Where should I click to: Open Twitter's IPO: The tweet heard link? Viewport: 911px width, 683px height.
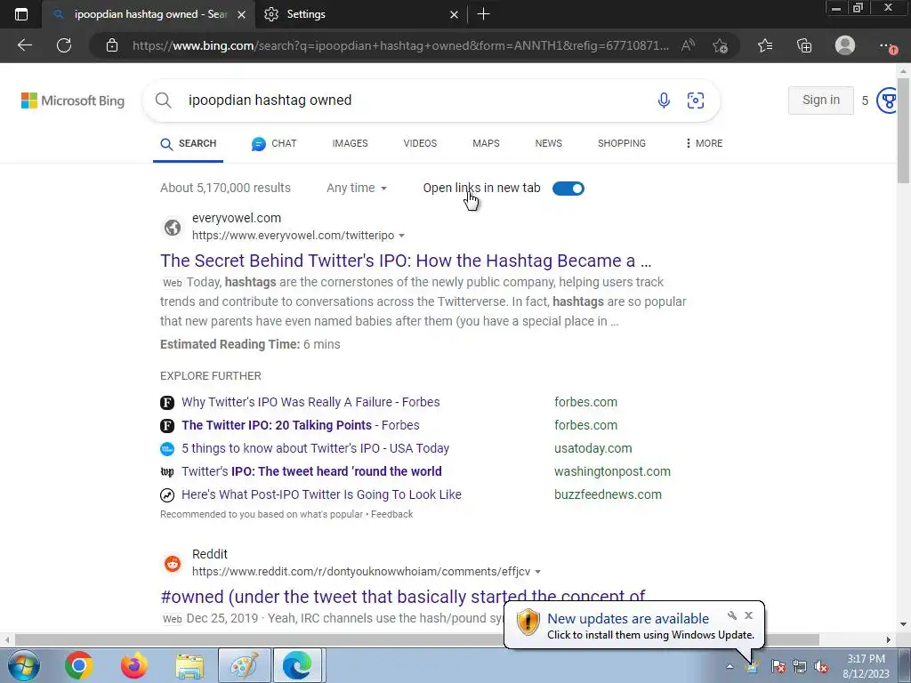point(311,471)
